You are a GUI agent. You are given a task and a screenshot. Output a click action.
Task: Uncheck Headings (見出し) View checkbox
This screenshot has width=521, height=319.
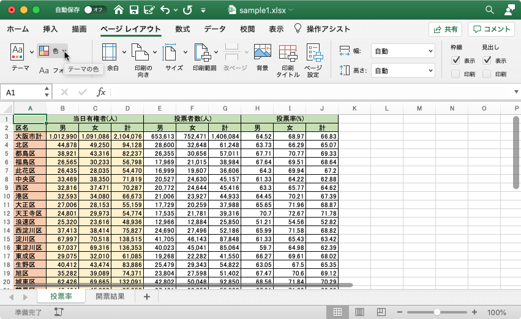[x=487, y=61]
